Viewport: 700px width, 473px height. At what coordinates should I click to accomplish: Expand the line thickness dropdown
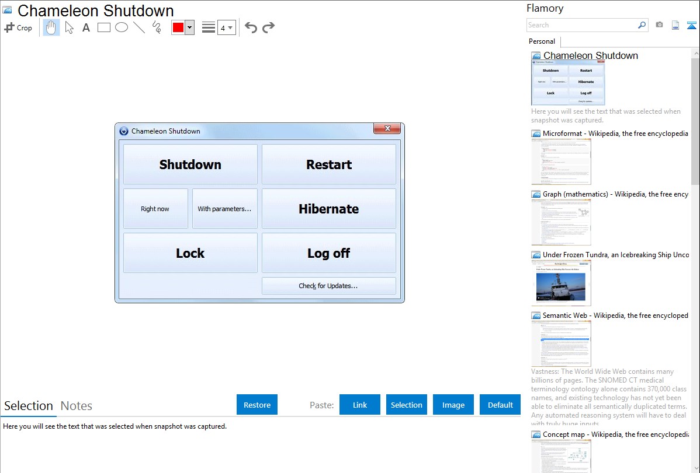coord(226,27)
